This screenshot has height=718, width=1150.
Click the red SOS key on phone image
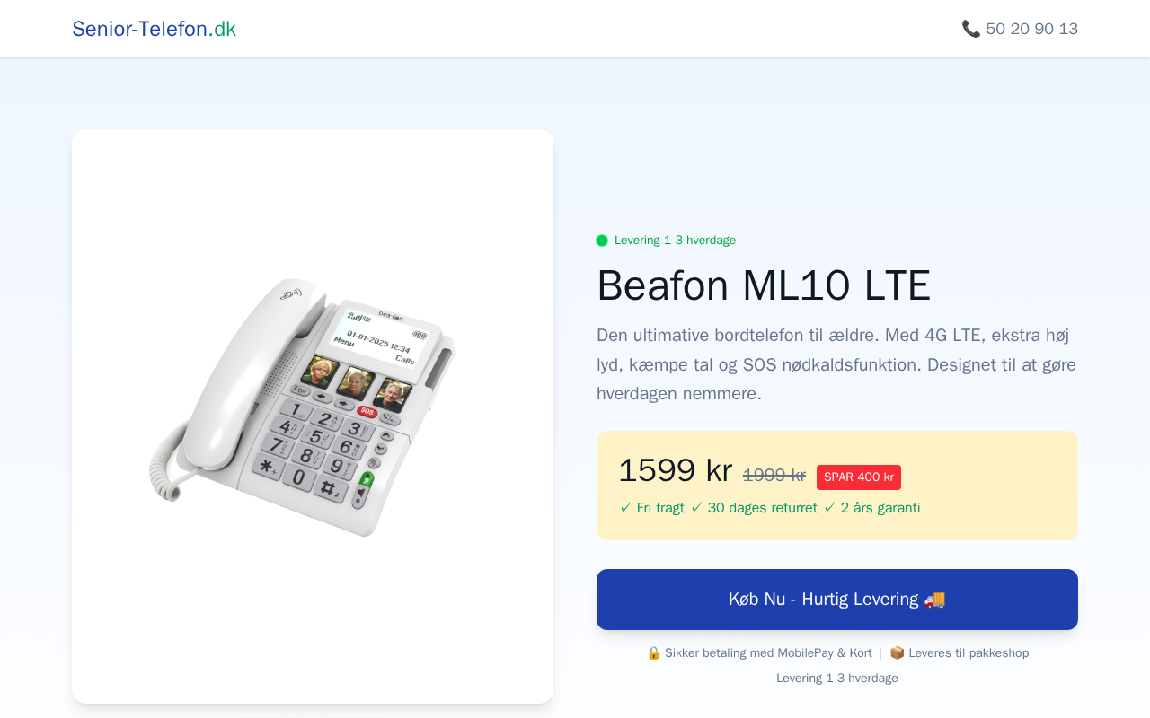(367, 411)
